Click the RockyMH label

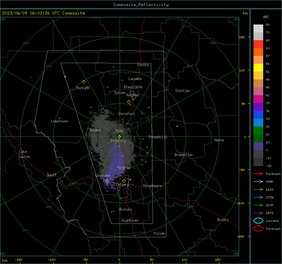[83, 88]
